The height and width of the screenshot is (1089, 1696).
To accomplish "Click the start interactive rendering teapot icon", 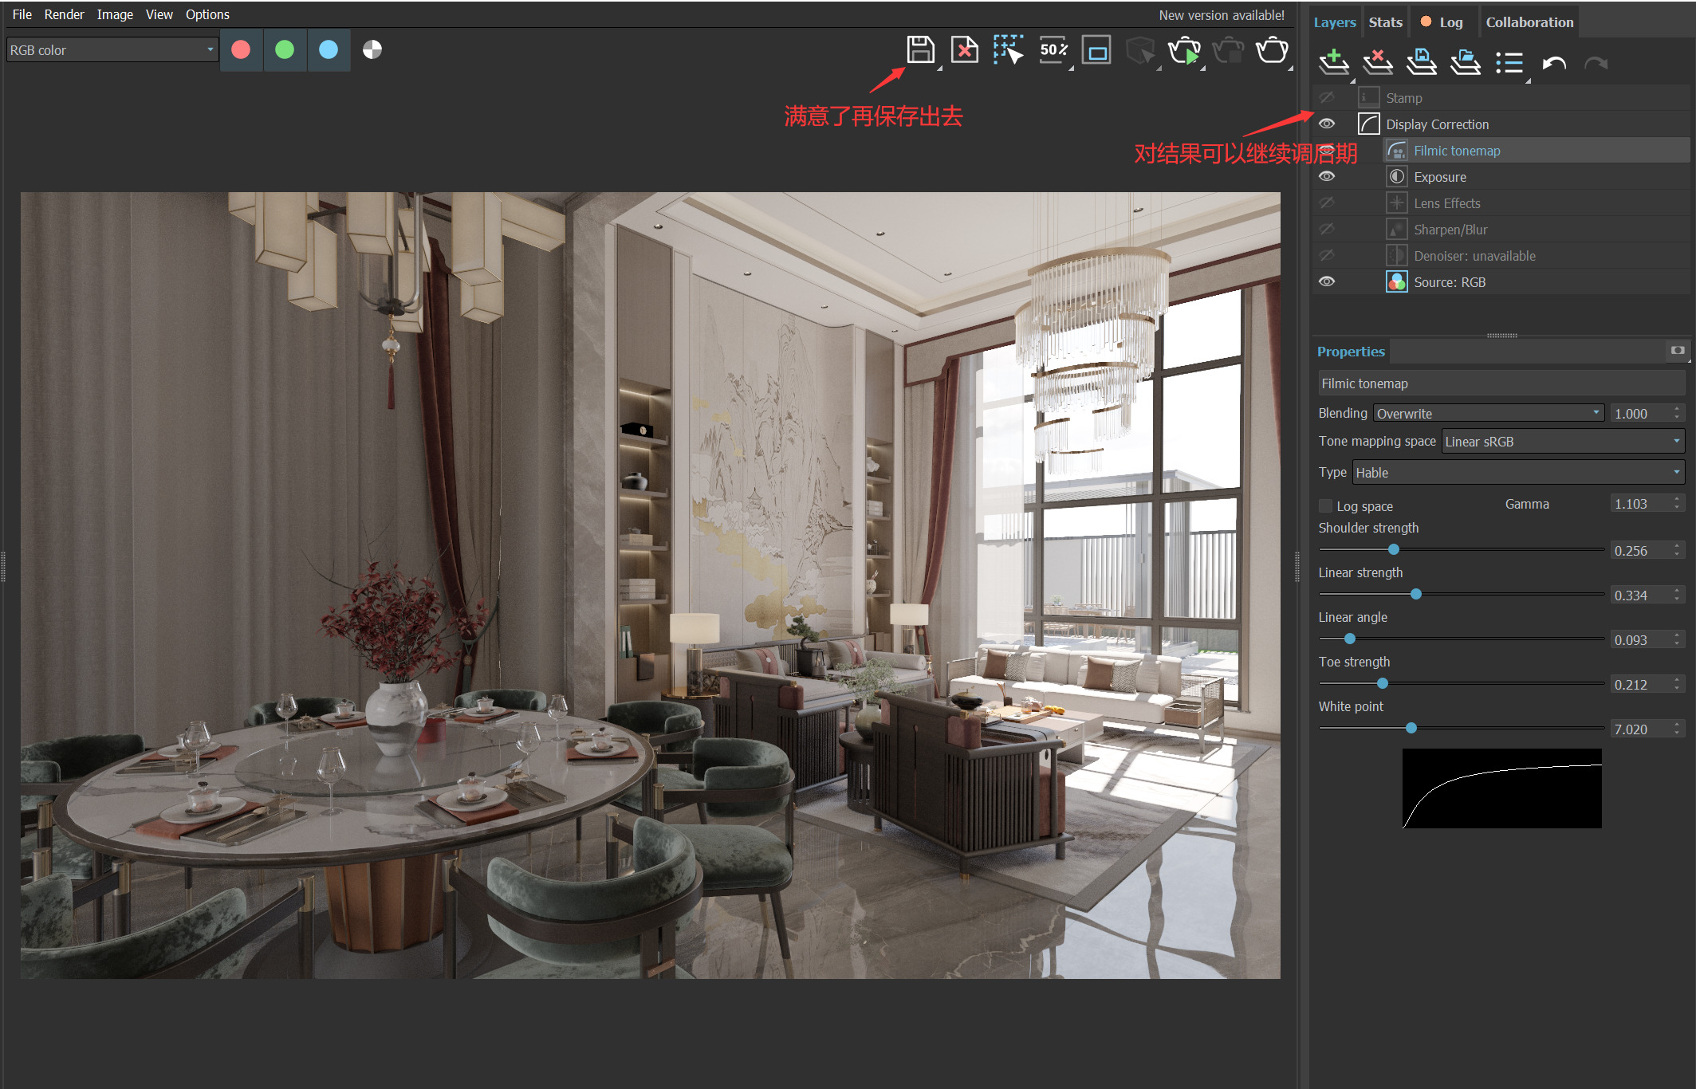I will 1184,51.
